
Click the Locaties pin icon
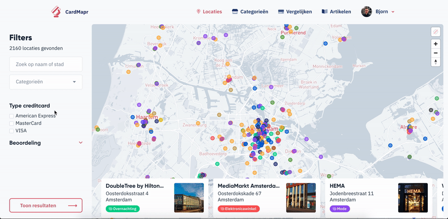point(198,12)
